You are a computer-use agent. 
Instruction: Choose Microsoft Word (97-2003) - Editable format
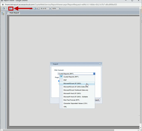77,97
